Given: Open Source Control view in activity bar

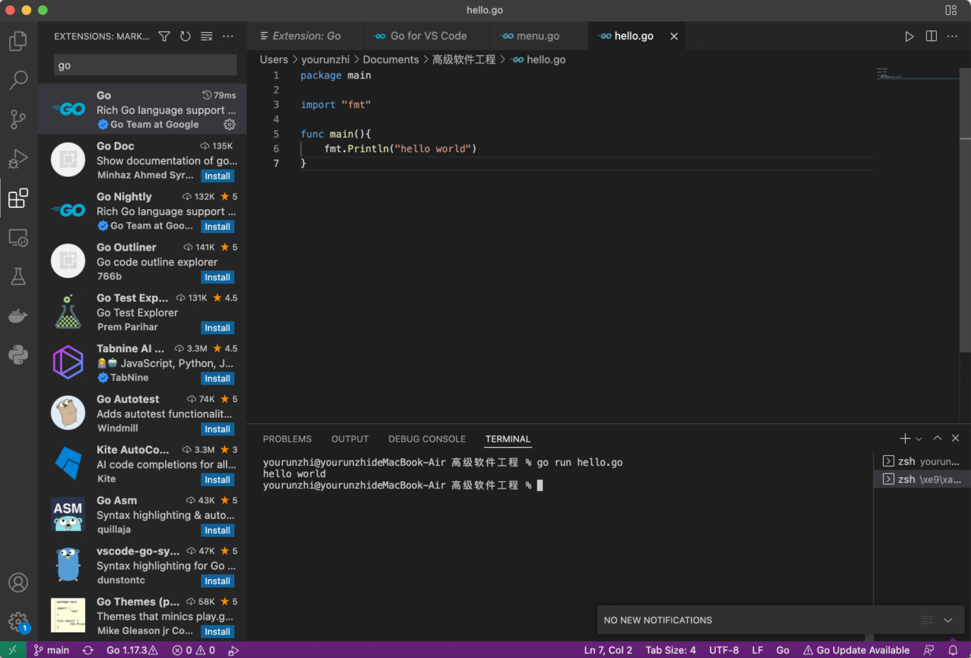Looking at the screenshot, I should click(x=18, y=119).
